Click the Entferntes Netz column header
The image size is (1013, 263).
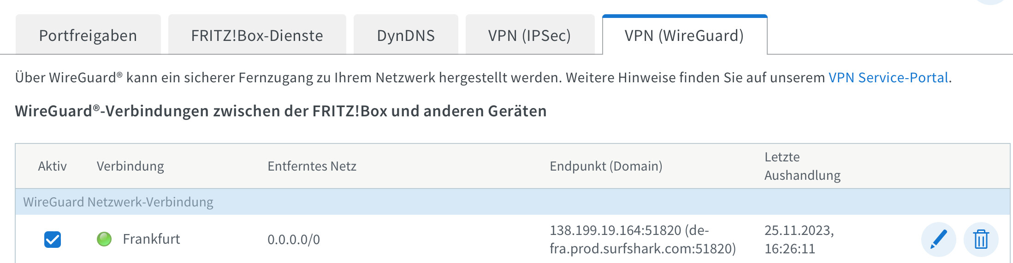click(x=312, y=166)
